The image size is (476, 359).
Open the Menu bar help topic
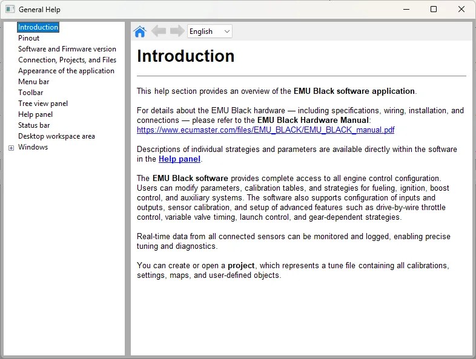[x=34, y=82]
